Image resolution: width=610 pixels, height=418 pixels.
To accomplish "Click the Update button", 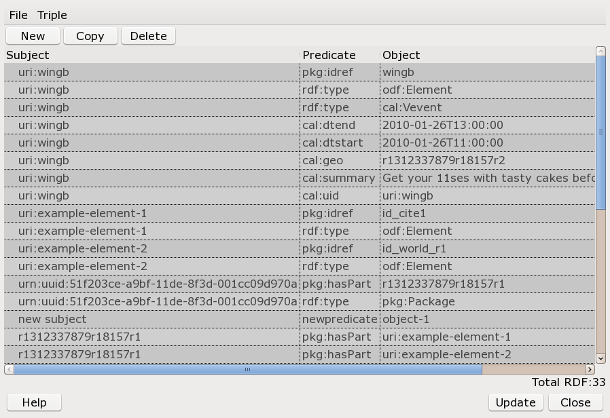I will click(x=515, y=402).
